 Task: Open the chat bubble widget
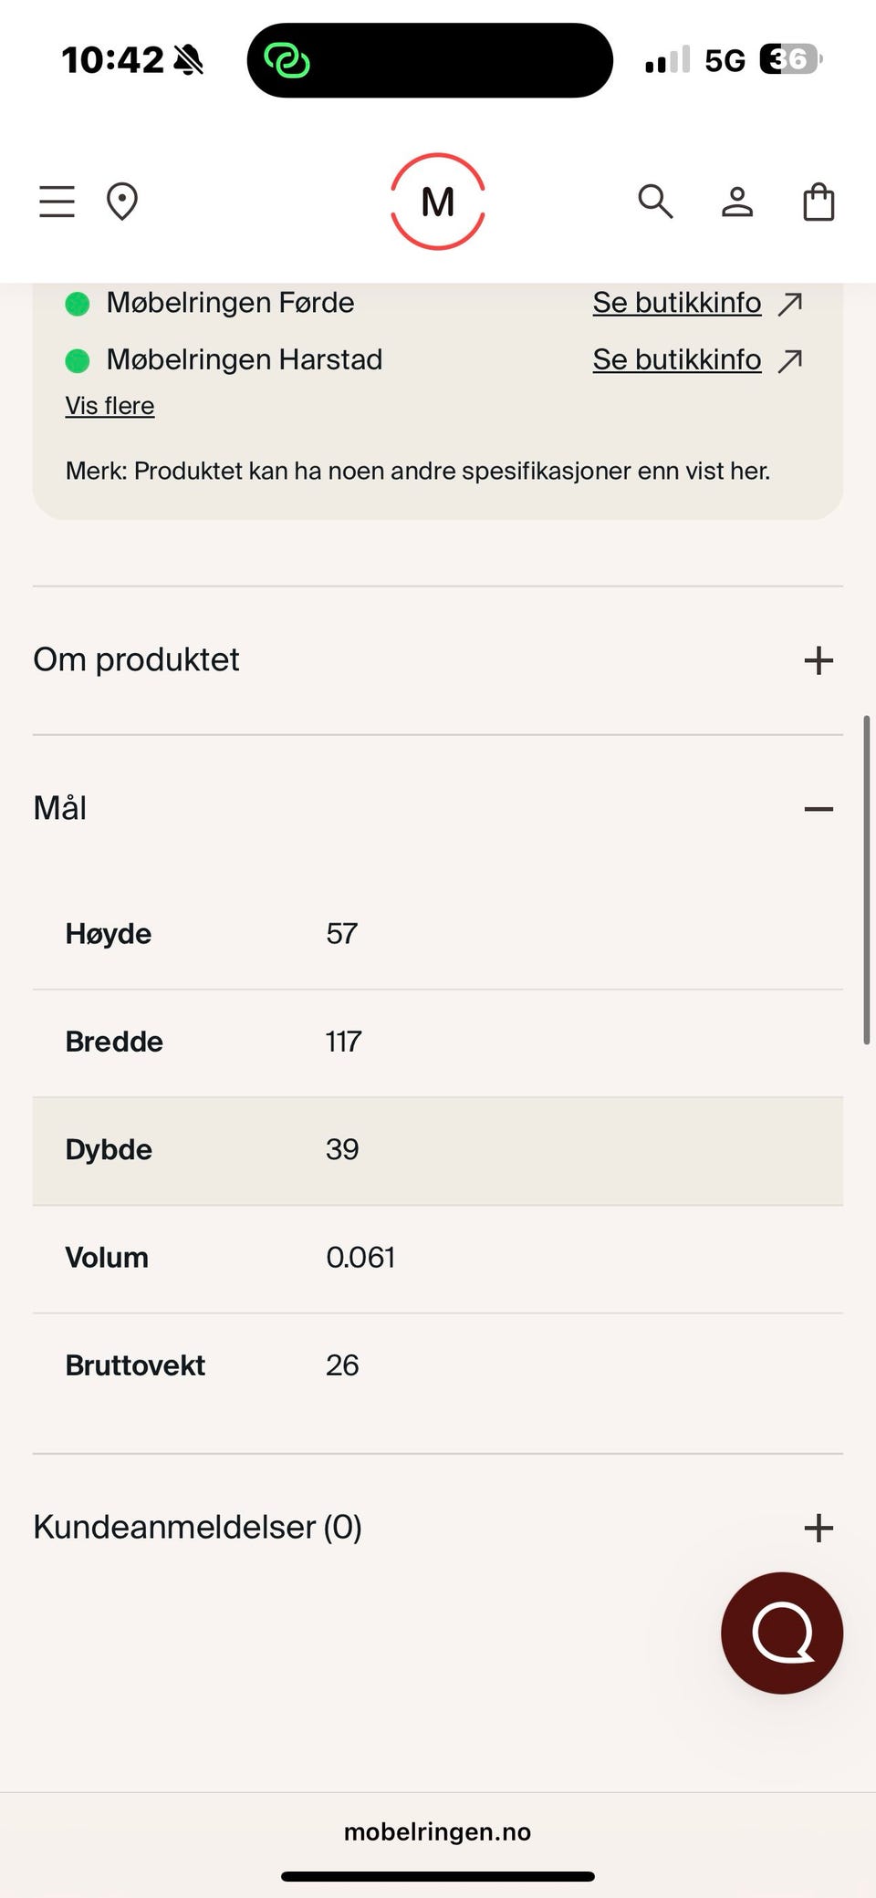click(x=782, y=1633)
